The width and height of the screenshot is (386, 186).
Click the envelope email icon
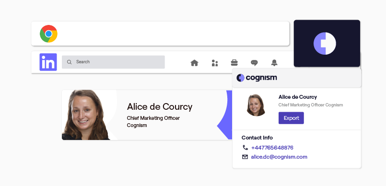click(x=245, y=157)
